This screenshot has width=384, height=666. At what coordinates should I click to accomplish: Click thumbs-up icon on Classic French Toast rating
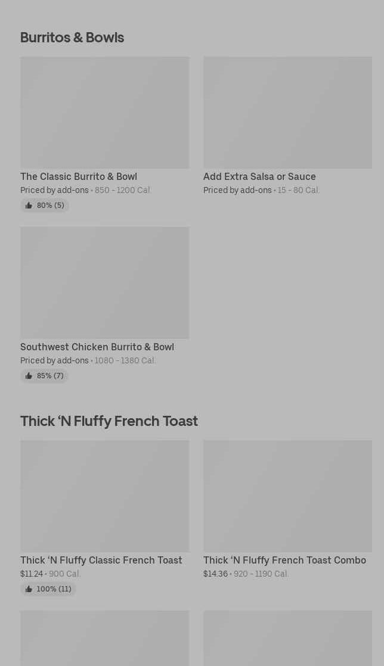click(x=29, y=589)
